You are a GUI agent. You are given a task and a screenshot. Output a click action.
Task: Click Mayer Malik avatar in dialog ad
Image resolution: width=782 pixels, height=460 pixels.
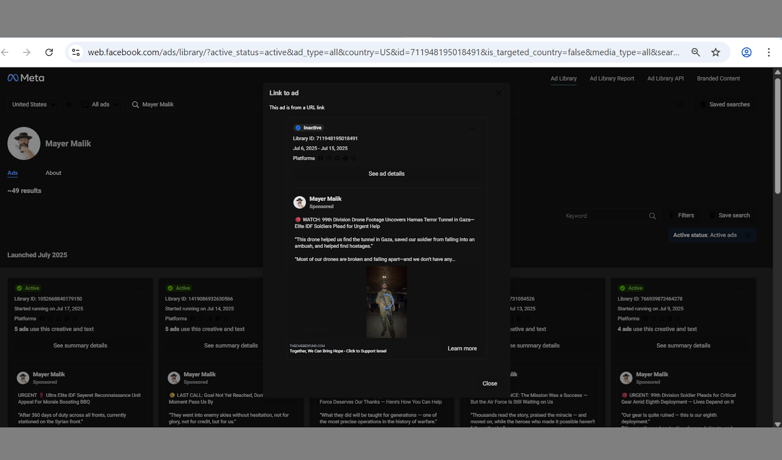[300, 202]
